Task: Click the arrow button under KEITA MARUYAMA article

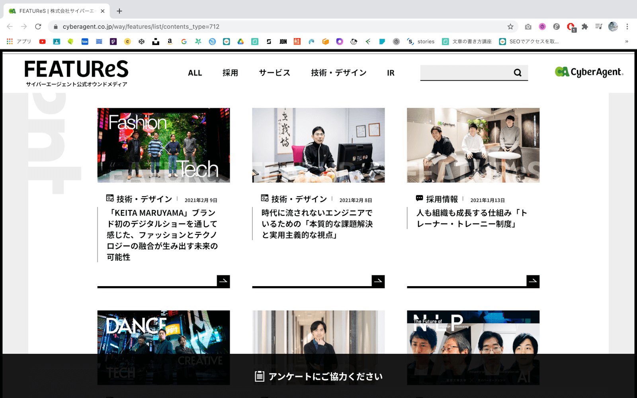Action: pyautogui.click(x=223, y=281)
